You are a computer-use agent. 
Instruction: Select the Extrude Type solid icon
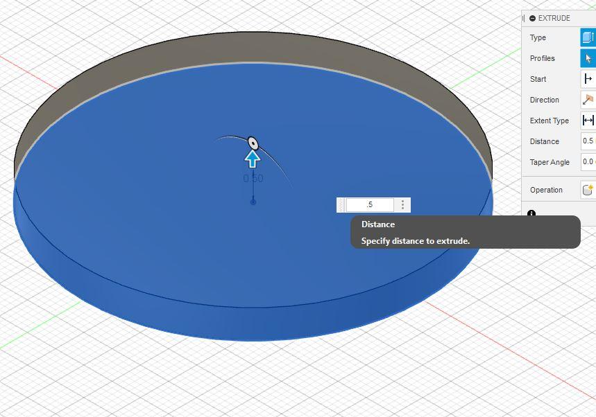click(x=589, y=37)
